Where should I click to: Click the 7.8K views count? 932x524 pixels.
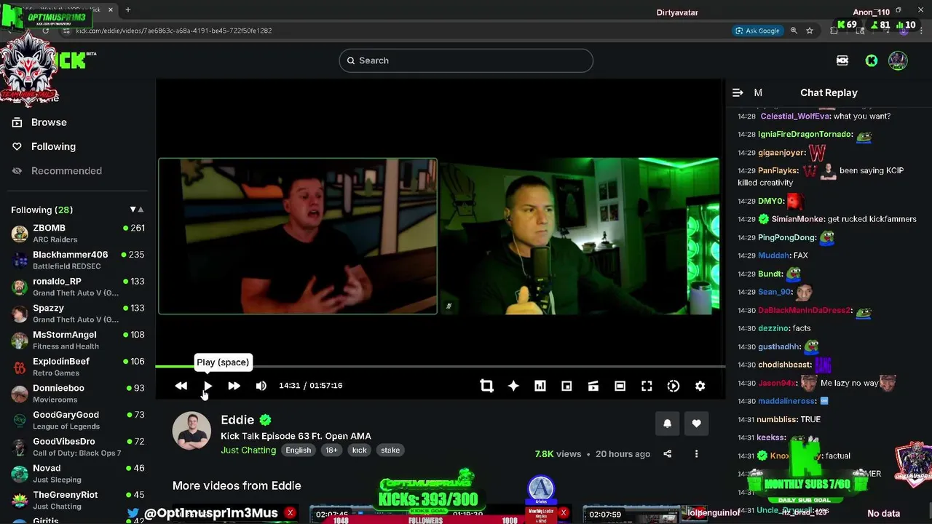pos(558,454)
